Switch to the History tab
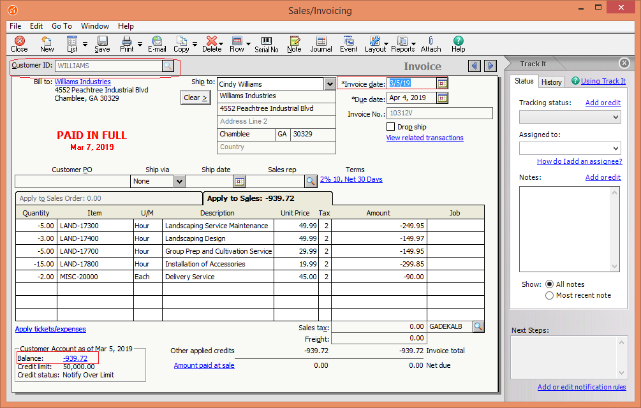The height and width of the screenshot is (408, 641). (552, 82)
